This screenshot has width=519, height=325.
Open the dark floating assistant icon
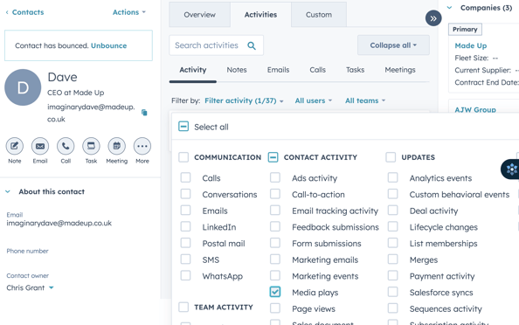point(511,169)
